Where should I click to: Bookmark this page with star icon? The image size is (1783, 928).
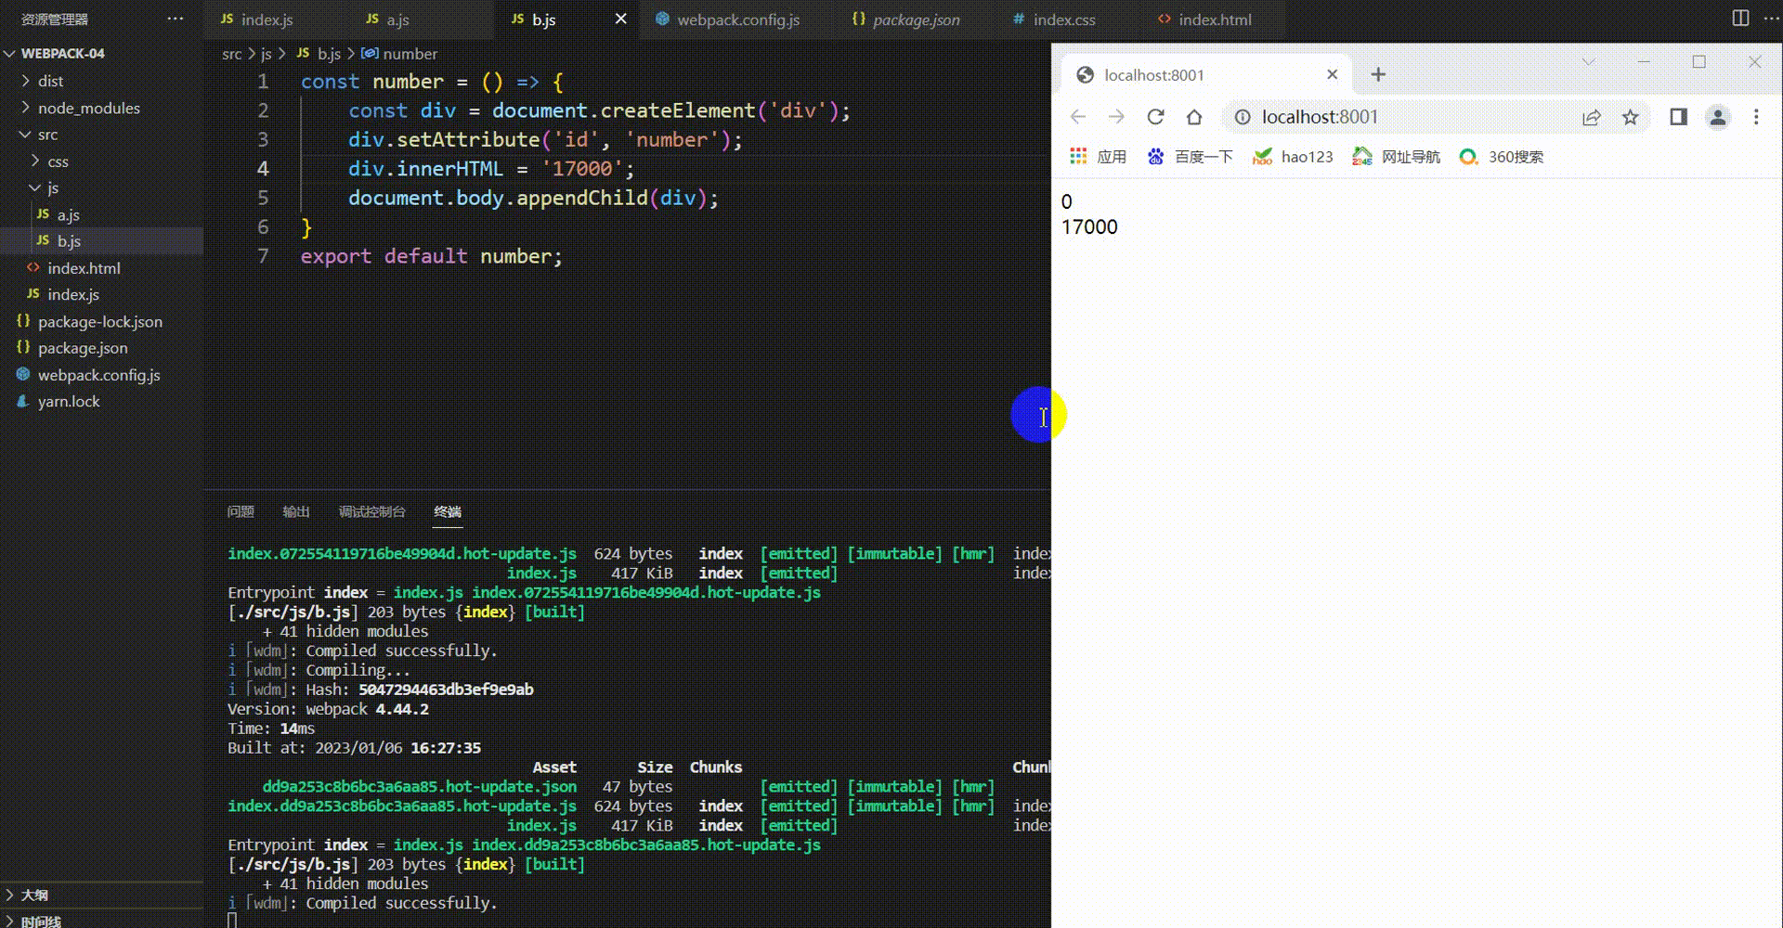click(x=1630, y=117)
